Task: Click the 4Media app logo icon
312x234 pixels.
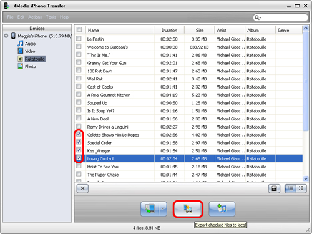Action: point(7,6)
